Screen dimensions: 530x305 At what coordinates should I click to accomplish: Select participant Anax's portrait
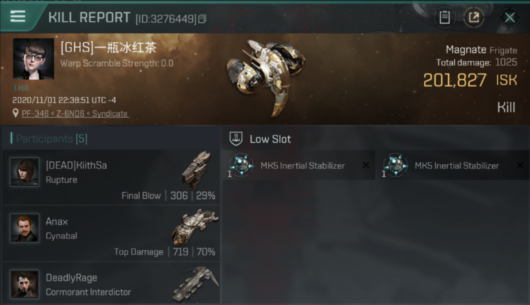24,228
